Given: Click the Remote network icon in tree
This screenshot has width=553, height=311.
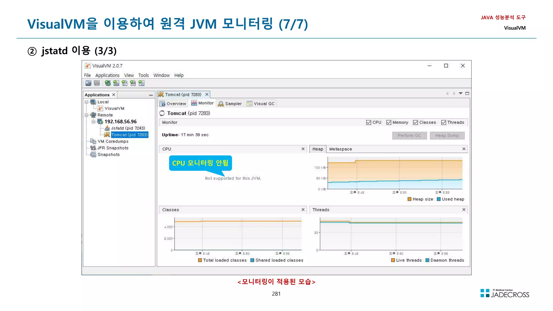Looking at the screenshot, I should pyautogui.click(x=93, y=115).
